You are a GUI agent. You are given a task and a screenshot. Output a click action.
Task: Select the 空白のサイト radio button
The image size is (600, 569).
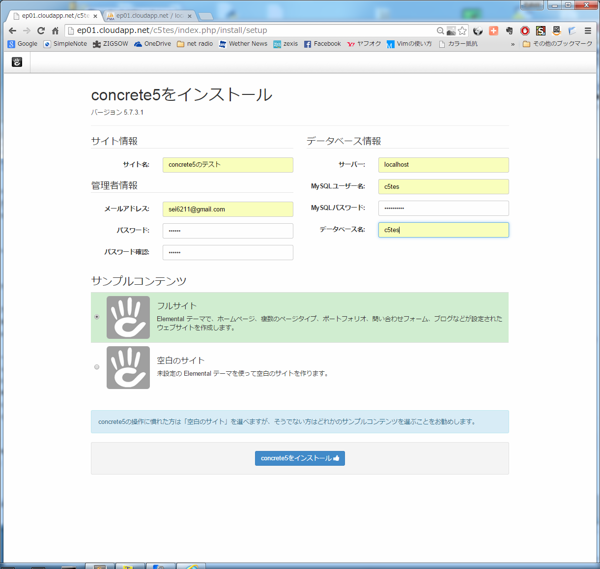tap(97, 367)
